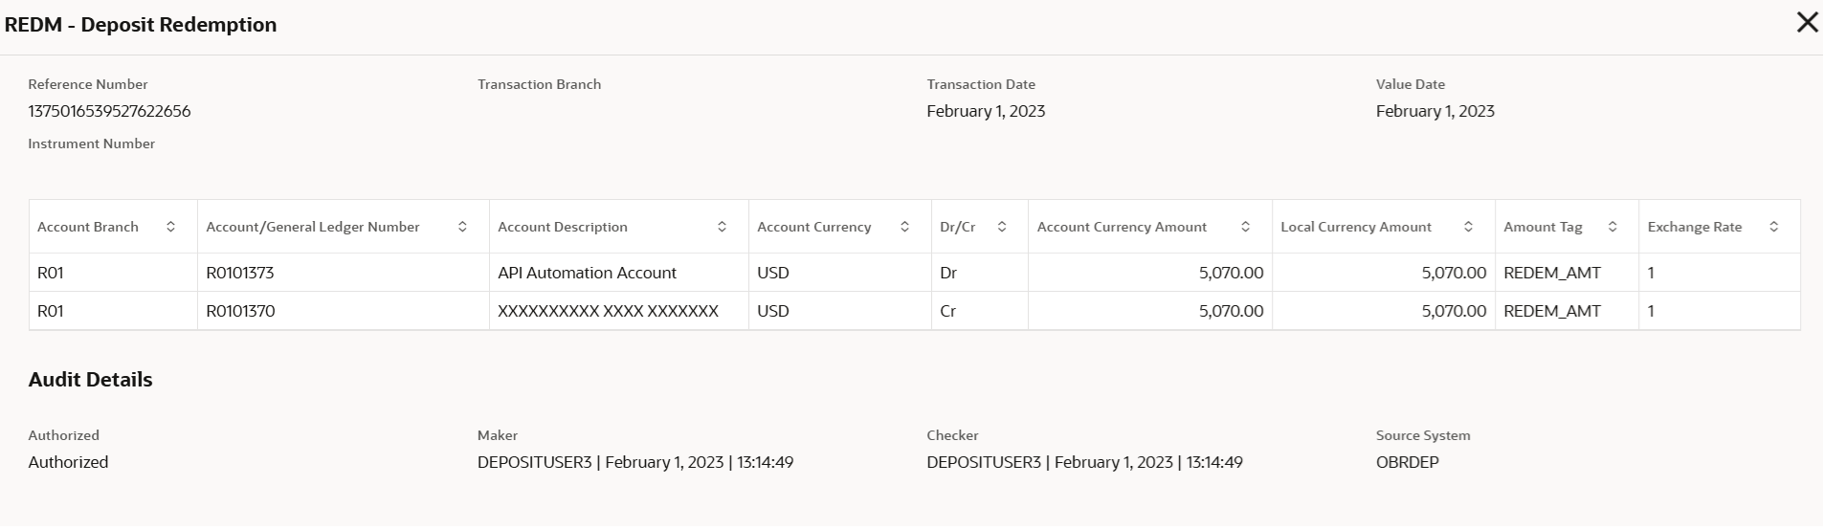
Task: Click the Local Currency Amount header text
Action: point(1356,227)
